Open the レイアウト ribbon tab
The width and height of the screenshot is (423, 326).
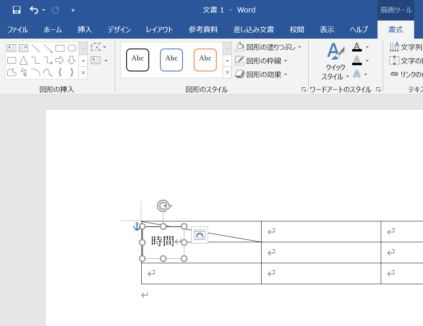point(159,29)
